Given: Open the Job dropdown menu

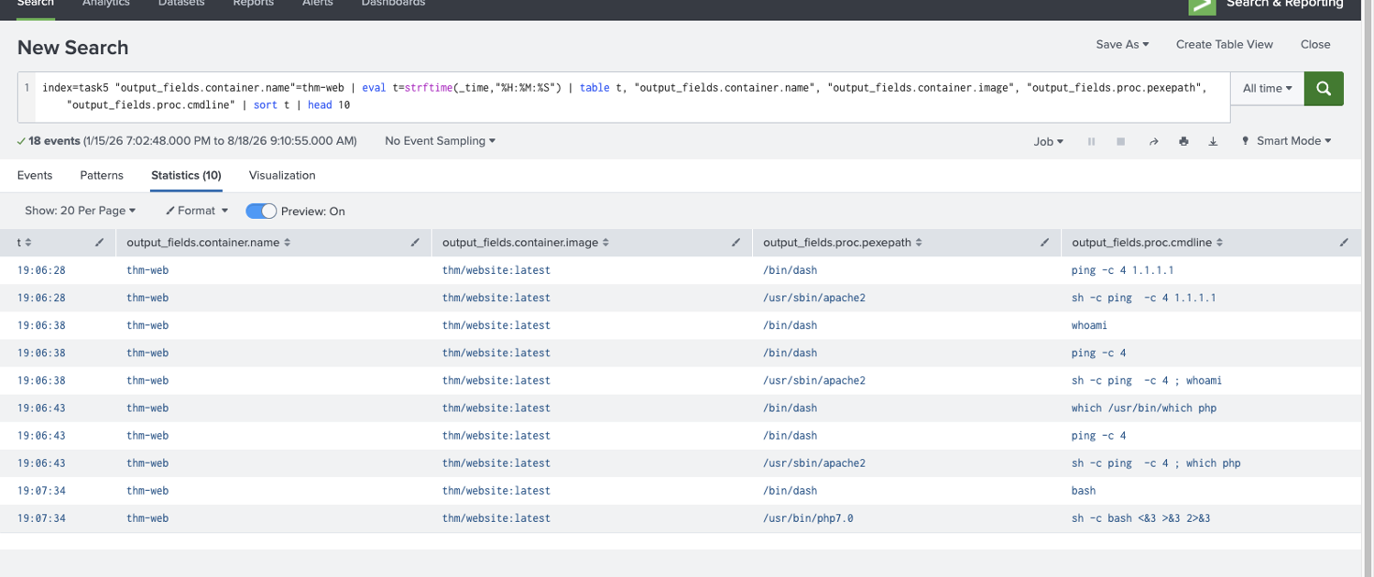Looking at the screenshot, I should tap(1049, 142).
